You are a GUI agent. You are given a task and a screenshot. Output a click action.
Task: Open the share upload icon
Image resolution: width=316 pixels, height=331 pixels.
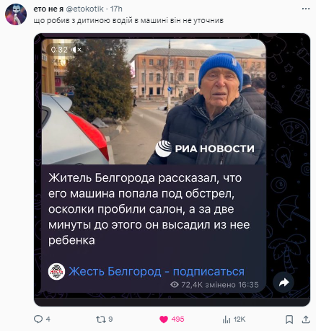click(x=305, y=319)
